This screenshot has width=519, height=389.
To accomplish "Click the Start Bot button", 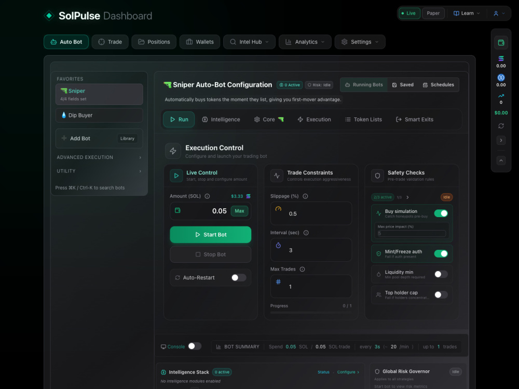I will (211, 235).
